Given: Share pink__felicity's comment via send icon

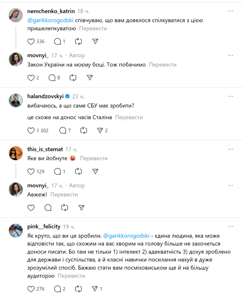Looking at the screenshot, I should tap(95, 289).
